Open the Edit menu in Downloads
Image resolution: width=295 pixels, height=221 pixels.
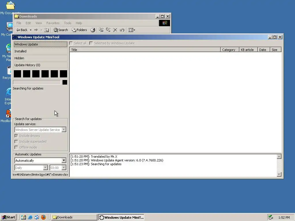pyautogui.click(x=28, y=23)
